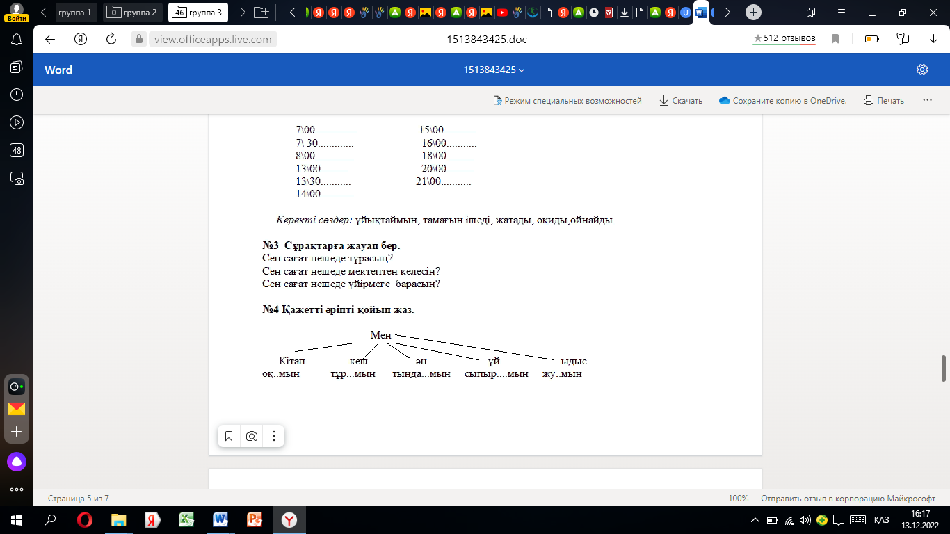The height and width of the screenshot is (534, 950).
Task: Switch to tab group 'группа 1'
Action: point(77,13)
